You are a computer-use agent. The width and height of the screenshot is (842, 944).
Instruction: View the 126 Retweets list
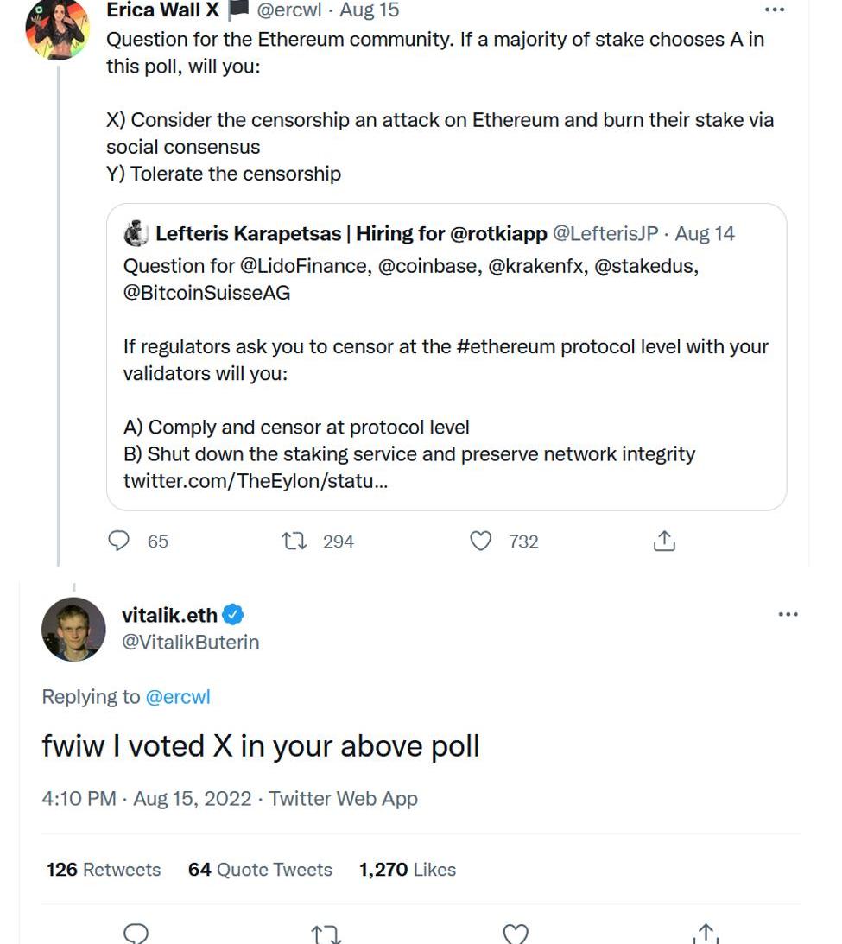pos(104,870)
